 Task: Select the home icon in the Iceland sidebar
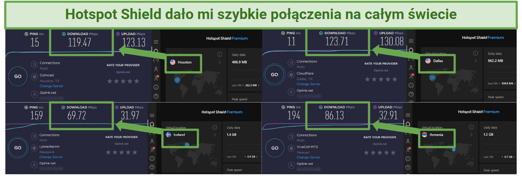[152, 124]
